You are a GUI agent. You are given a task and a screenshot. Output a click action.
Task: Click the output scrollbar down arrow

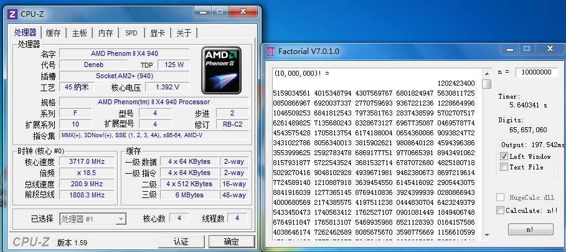click(x=487, y=235)
